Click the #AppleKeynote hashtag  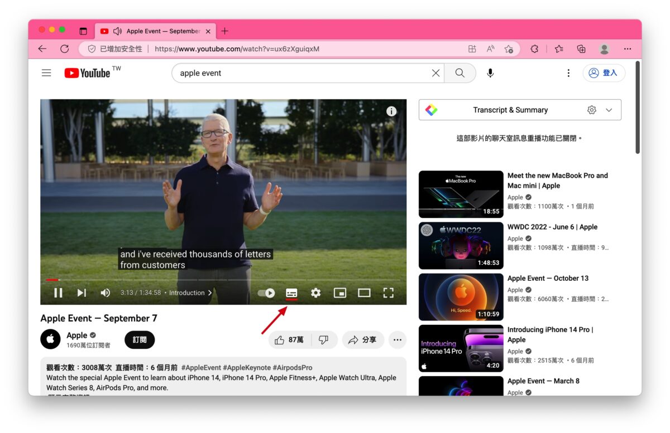pos(246,368)
